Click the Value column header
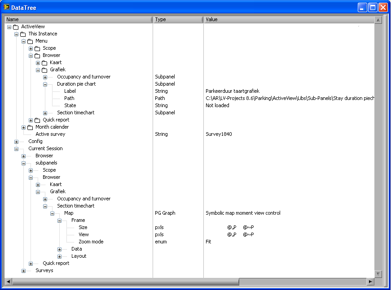The image size is (391, 290). [x=289, y=19]
